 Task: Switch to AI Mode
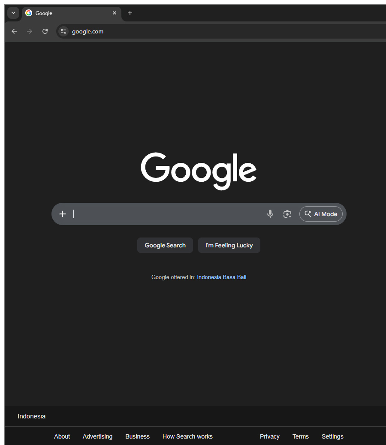[x=321, y=214]
